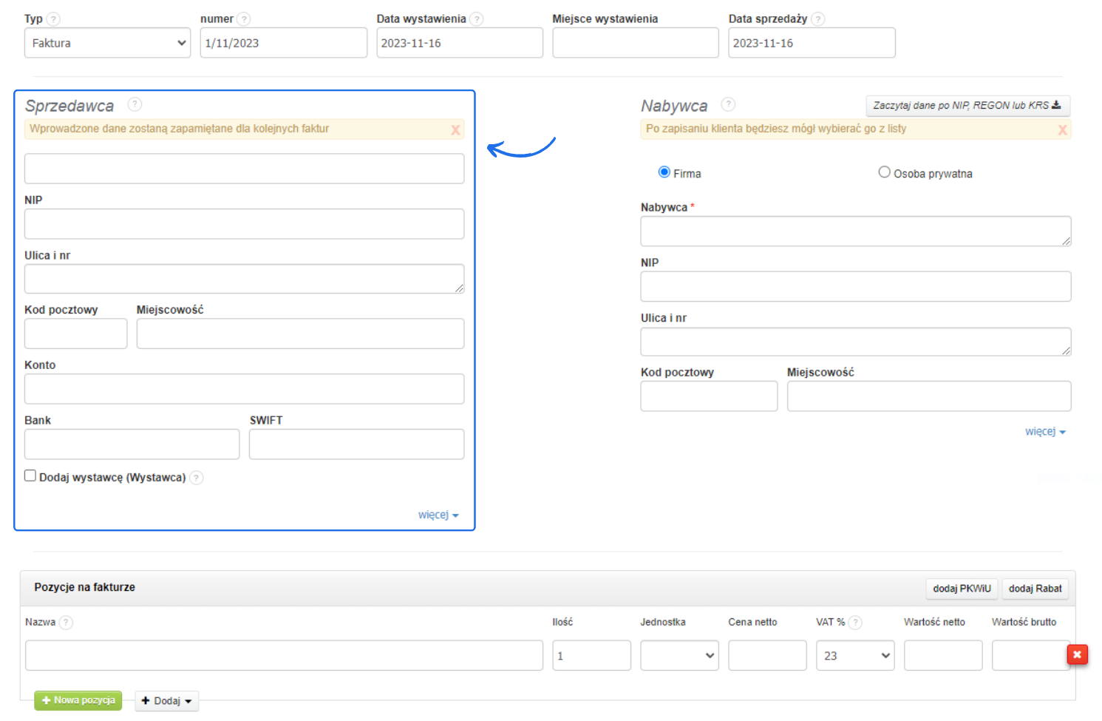Open the VAT % rate dropdown
The width and height of the screenshot is (1102, 721).
pyautogui.click(x=854, y=656)
